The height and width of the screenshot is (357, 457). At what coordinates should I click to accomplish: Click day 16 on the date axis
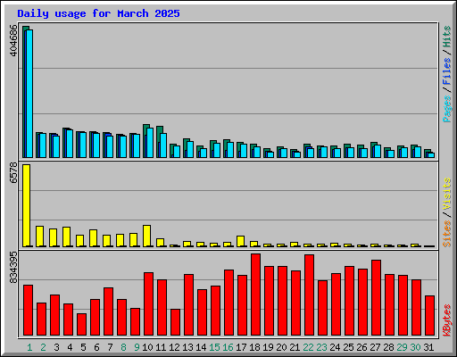[x=228, y=347]
